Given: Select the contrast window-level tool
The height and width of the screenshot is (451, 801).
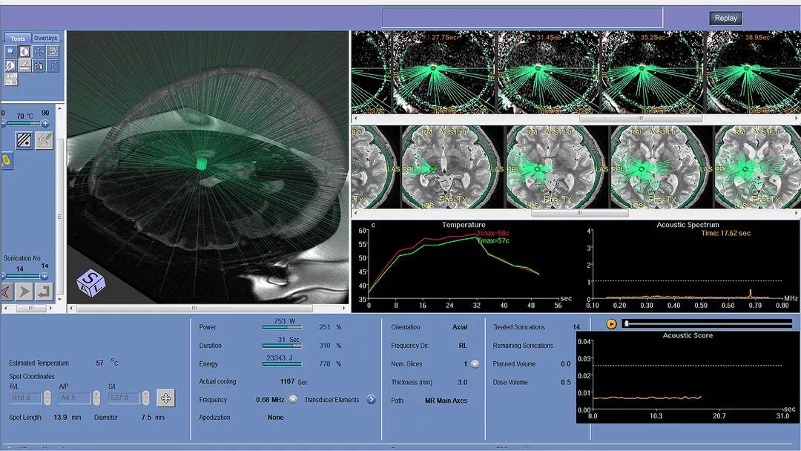Looking at the screenshot, I should (x=24, y=51).
